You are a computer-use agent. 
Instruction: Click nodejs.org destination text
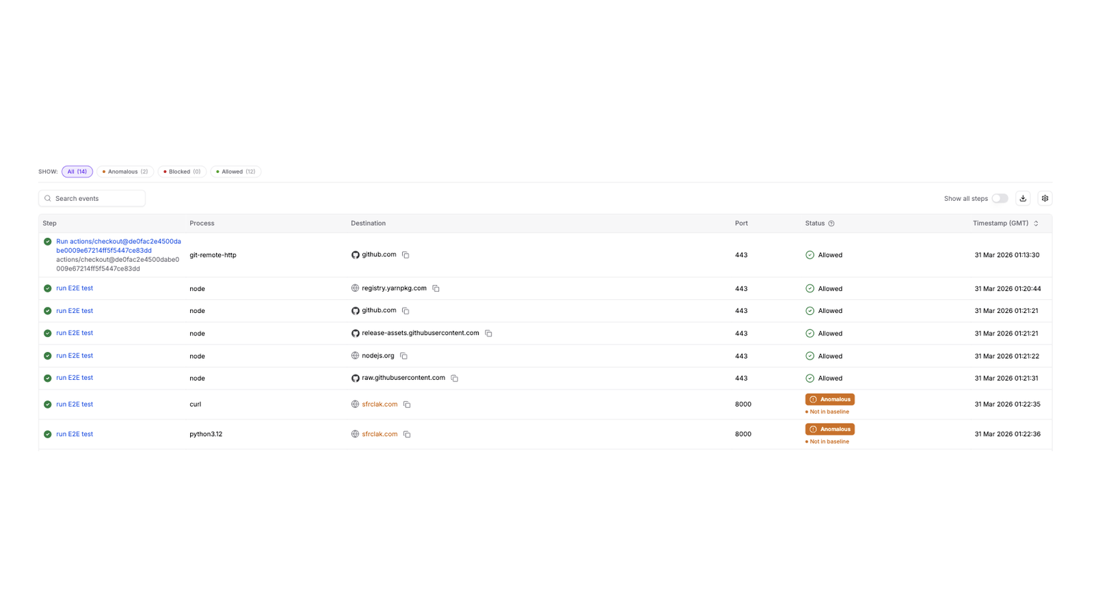point(378,355)
